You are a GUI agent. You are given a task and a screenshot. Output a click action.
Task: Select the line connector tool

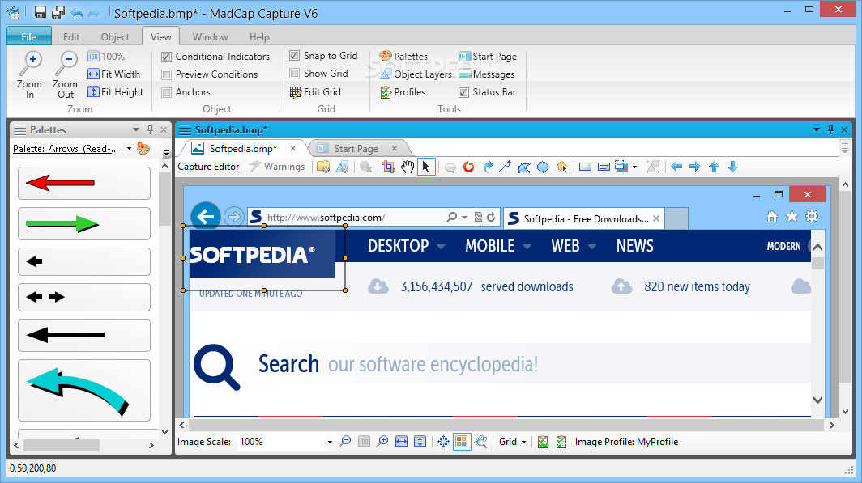(x=506, y=167)
